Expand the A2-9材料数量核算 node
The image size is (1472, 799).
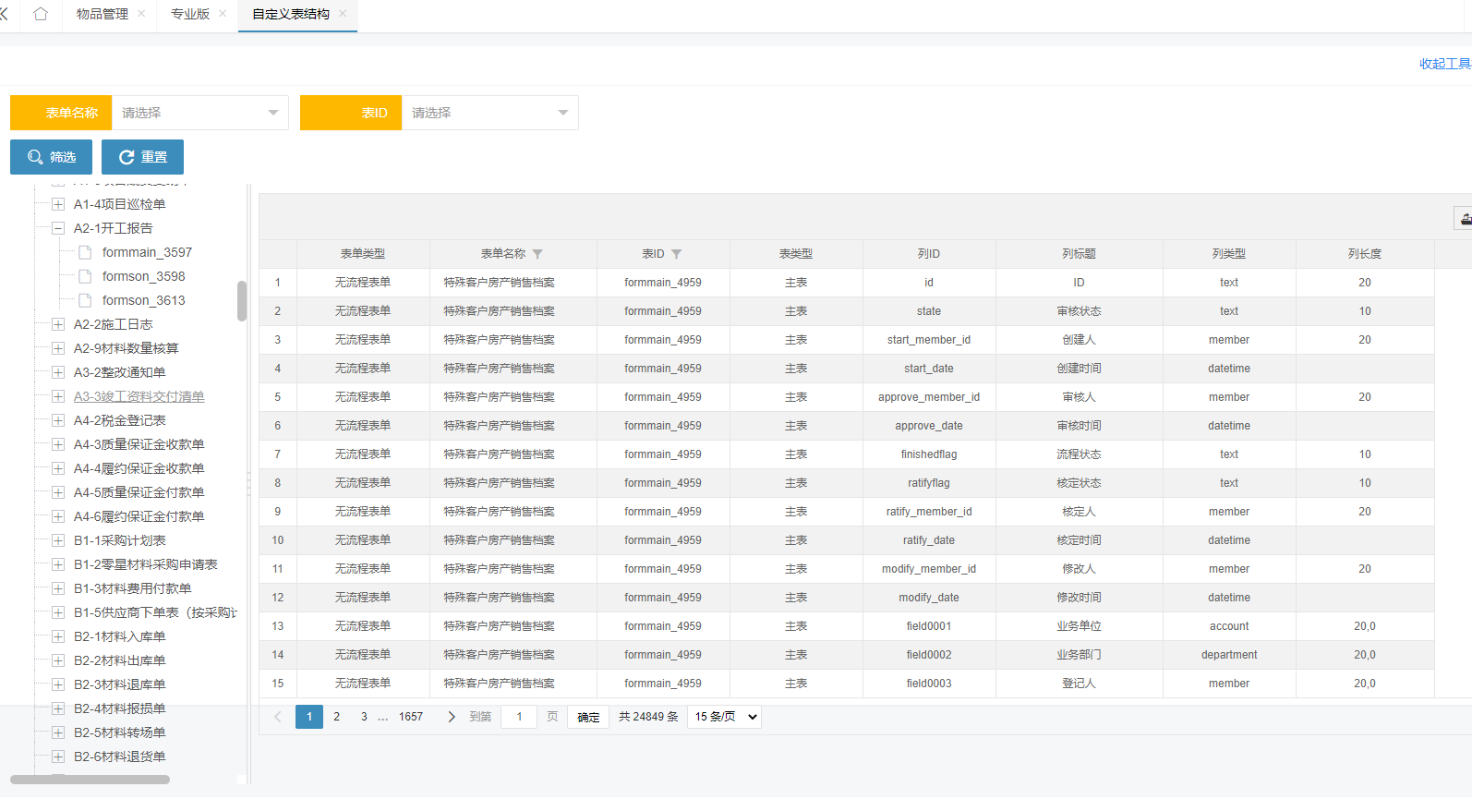pyautogui.click(x=58, y=348)
